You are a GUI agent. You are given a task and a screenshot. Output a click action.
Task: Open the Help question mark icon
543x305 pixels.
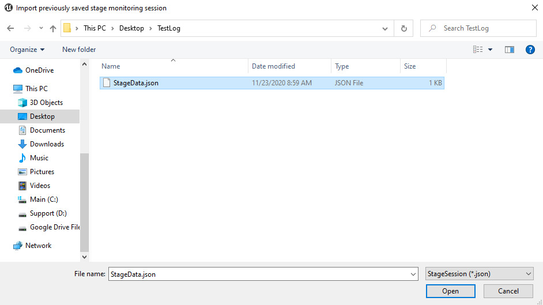click(x=530, y=50)
